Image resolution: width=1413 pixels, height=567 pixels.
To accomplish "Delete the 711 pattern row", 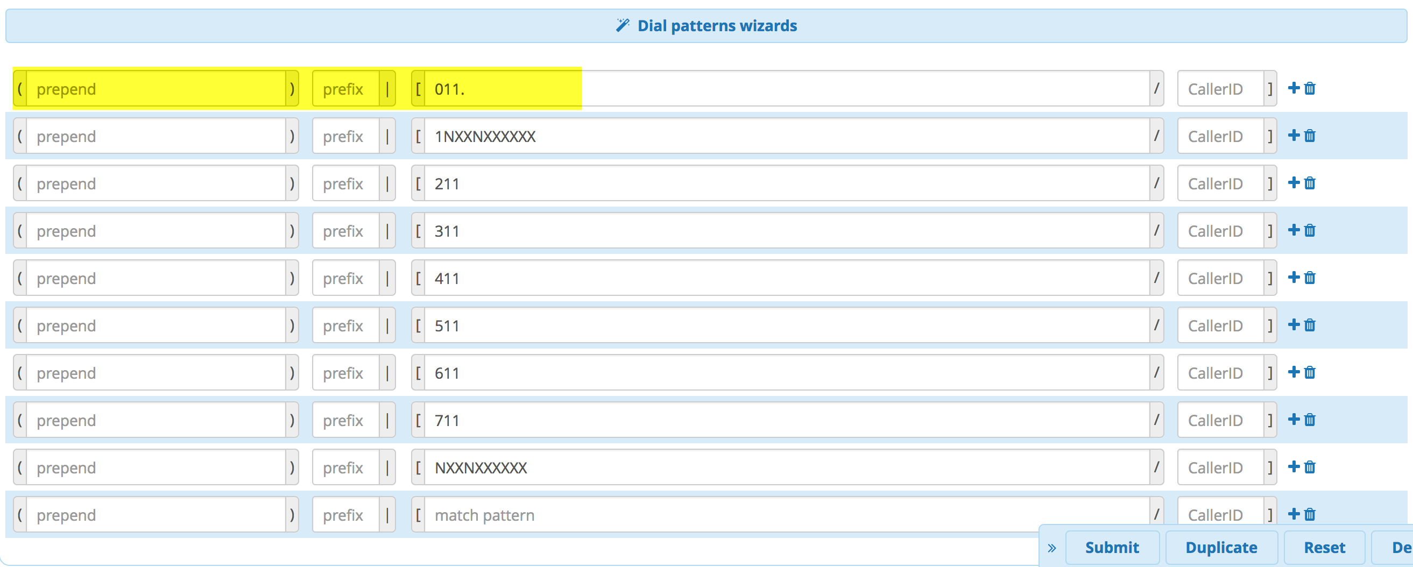I will [x=1310, y=420].
